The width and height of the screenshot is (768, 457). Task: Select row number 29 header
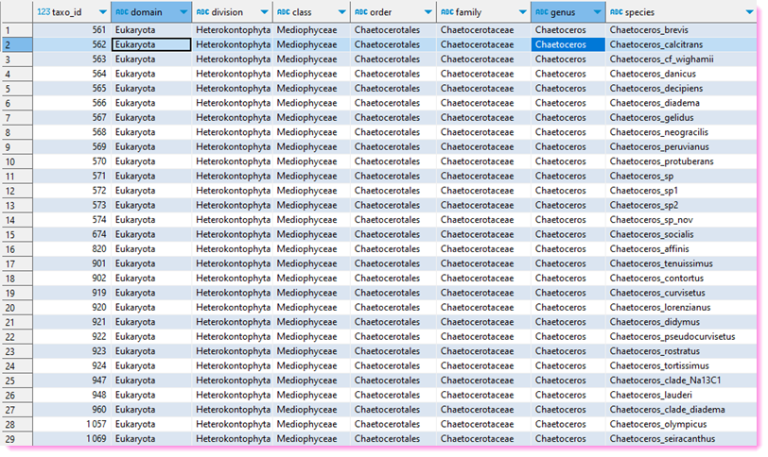[16, 439]
